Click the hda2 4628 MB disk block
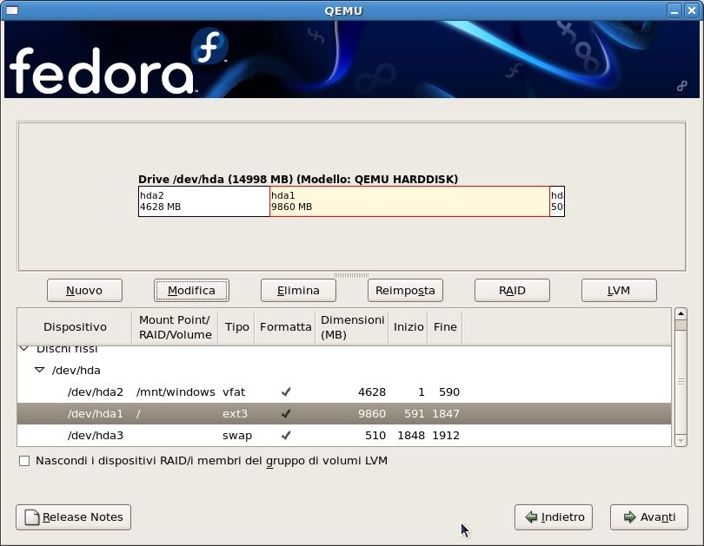 (x=204, y=201)
